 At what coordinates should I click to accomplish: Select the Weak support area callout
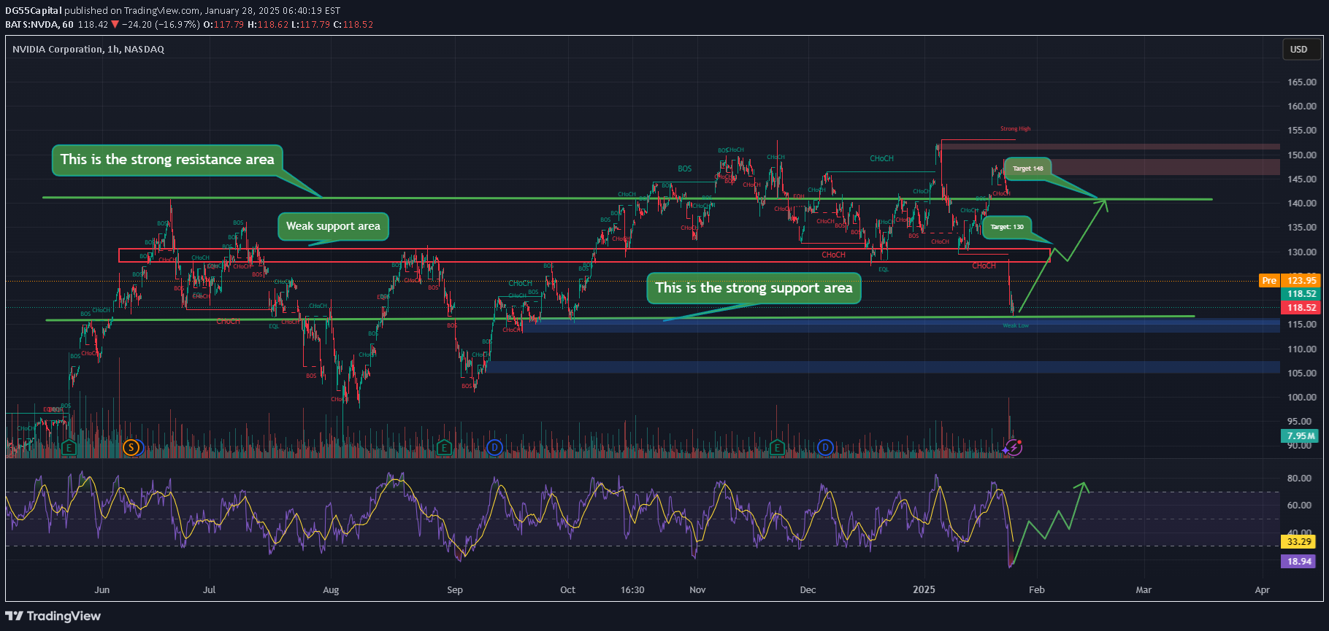333,226
